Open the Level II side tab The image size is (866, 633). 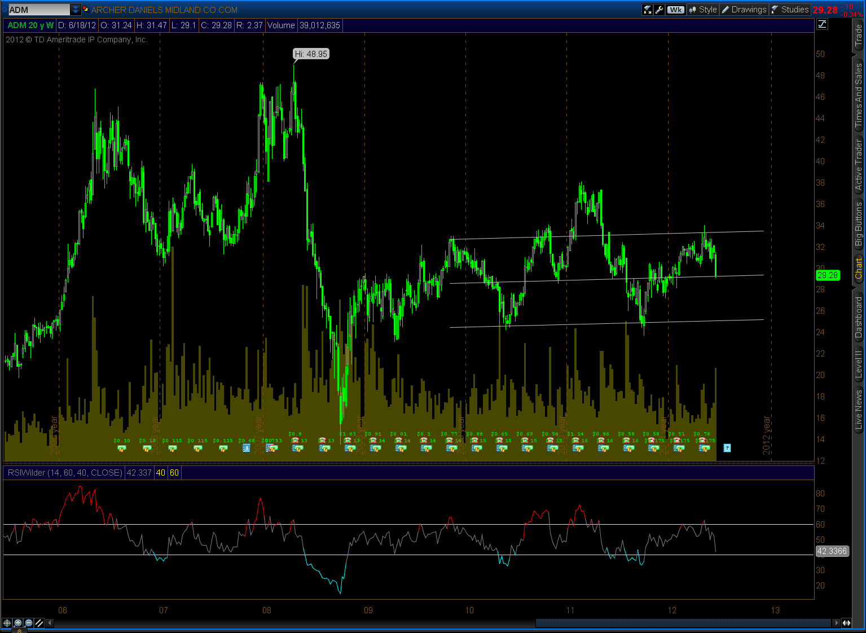(x=859, y=364)
